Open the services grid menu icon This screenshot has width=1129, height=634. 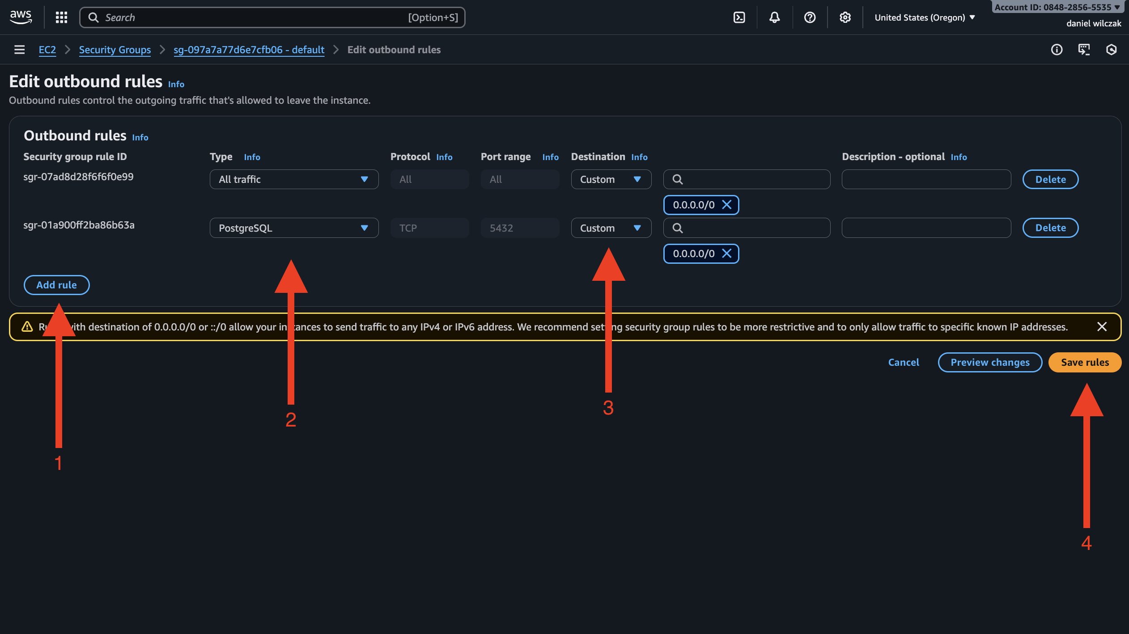[x=61, y=17]
